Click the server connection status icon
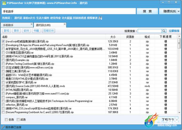Viewport: 182px width, 130px height. [x=3, y=127]
